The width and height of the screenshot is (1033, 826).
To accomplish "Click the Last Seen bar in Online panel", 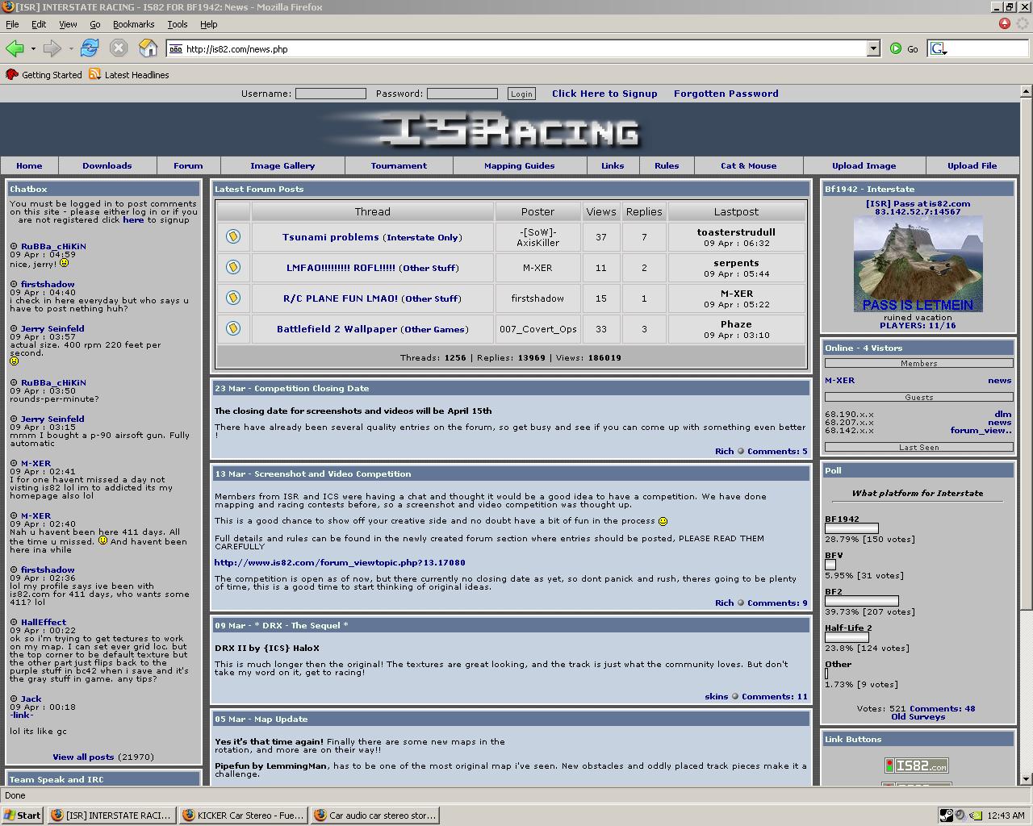I will tap(918, 447).
